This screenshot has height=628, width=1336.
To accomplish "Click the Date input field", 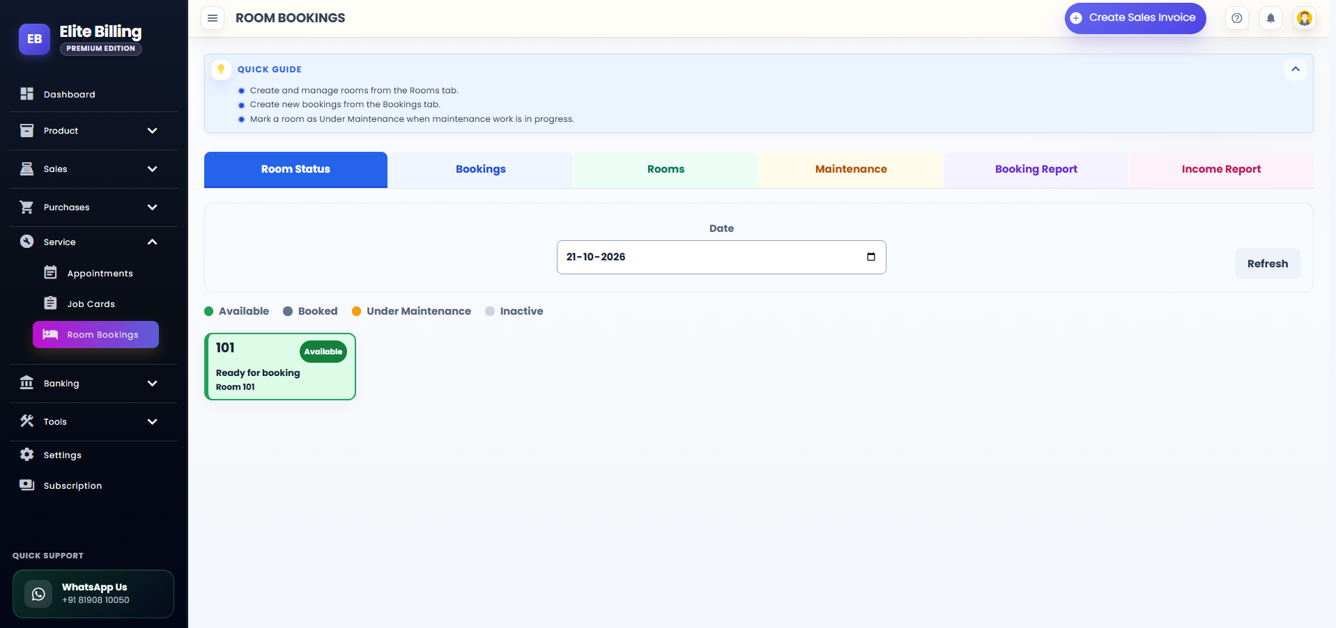I will (721, 257).
